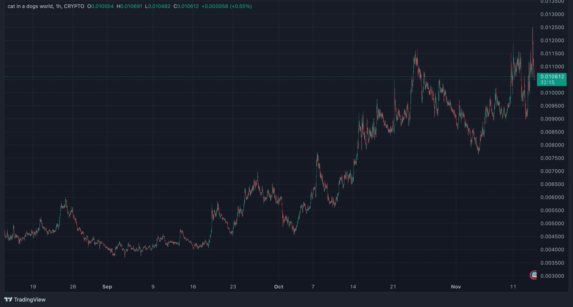Click the low value "0.010482"
The height and width of the screenshot is (307, 573).
(x=159, y=6)
